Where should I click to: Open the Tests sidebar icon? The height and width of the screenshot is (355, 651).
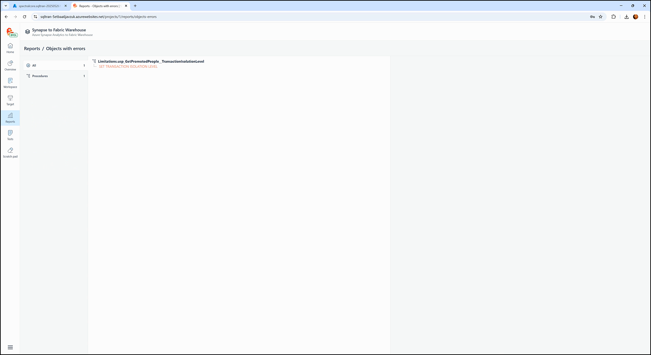pyautogui.click(x=10, y=135)
